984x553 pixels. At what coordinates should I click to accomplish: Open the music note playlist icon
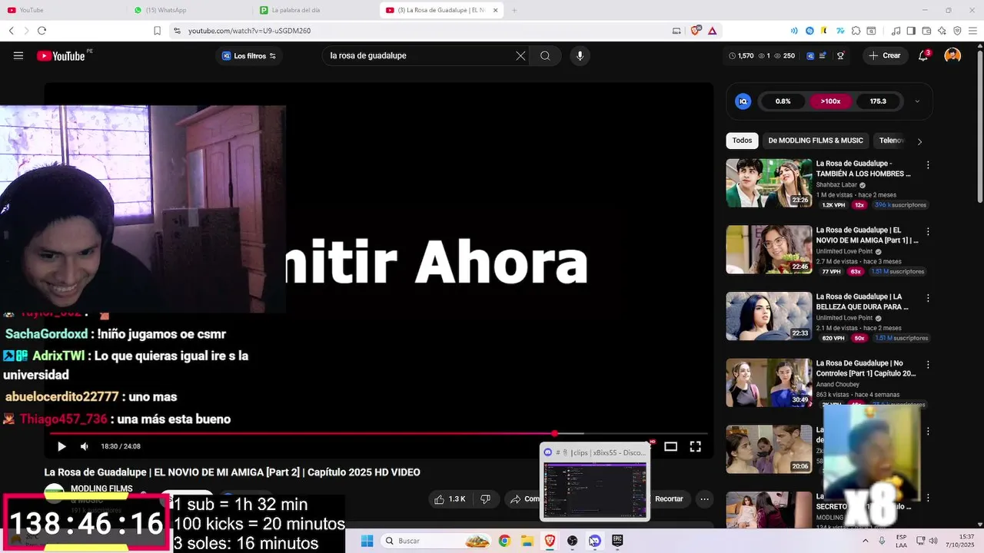pyautogui.click(x=896, y=31)
